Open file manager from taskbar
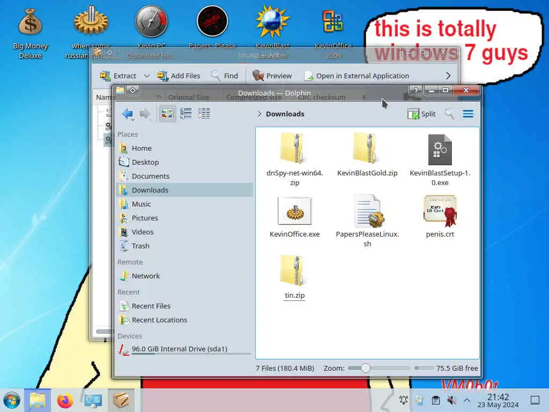The height and width of the screenshot is (412, 549). [38, 400]
